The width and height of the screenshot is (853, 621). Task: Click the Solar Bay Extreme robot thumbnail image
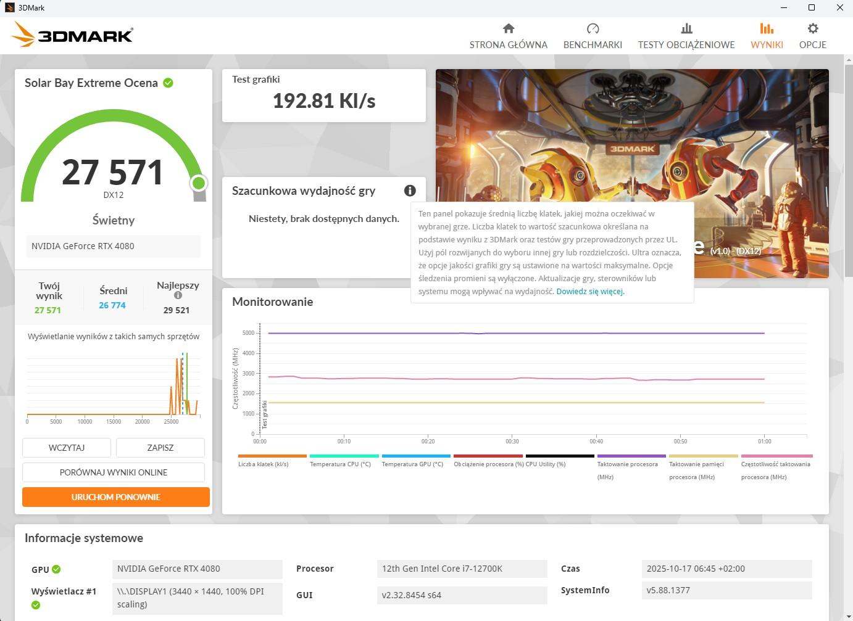click(x=632, y=173)
